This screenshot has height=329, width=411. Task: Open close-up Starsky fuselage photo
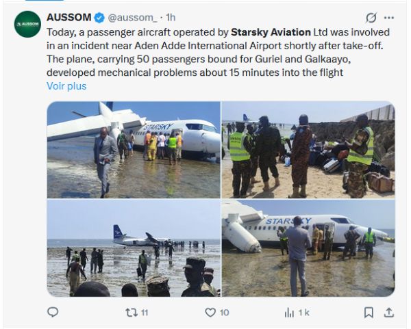[308, 248]
